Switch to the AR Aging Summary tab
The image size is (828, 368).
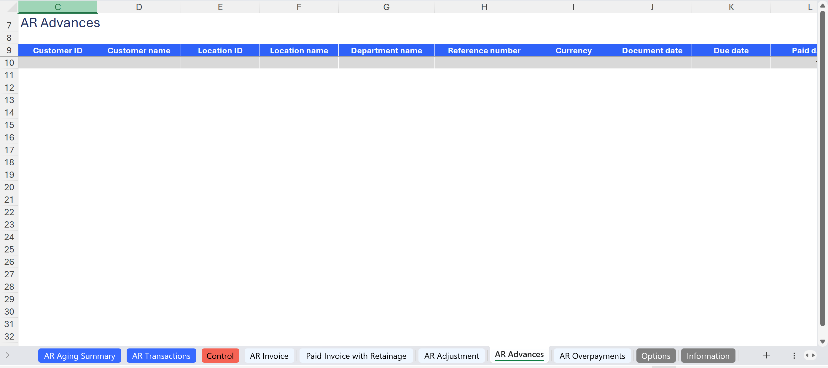click(79, 356)
